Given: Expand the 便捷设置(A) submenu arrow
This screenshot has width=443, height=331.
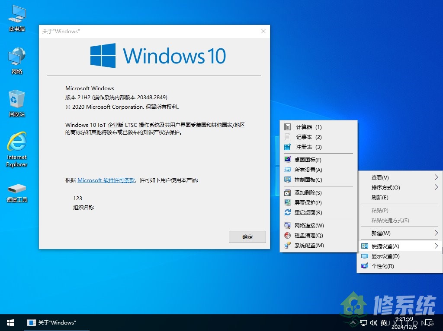Looking at the screenshot, I should click(436, 246).
